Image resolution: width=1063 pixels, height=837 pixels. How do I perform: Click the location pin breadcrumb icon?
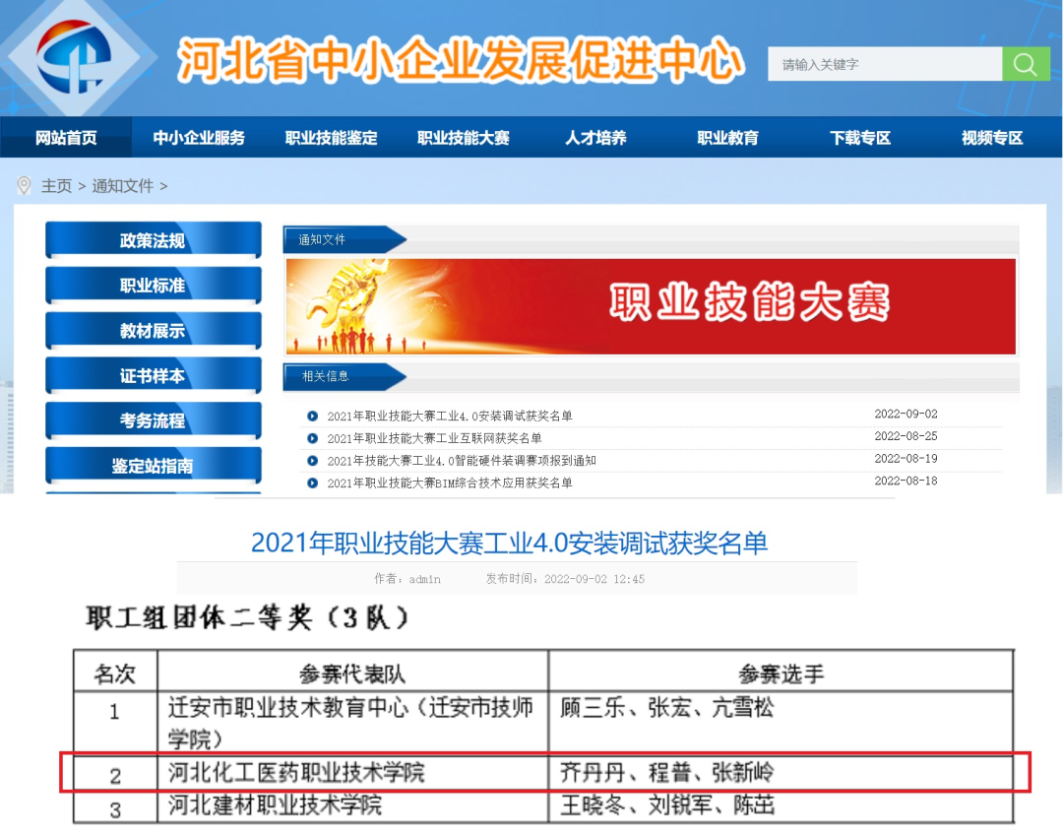(x=24, y=186)
